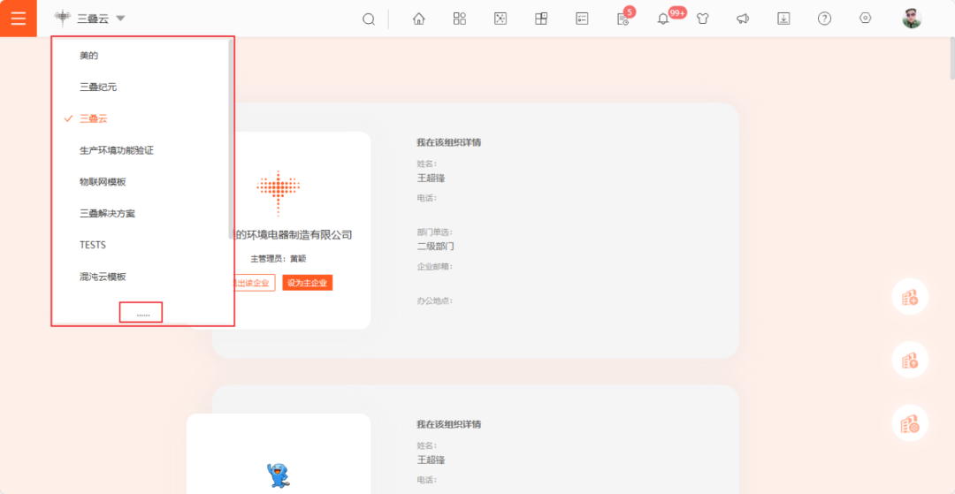Collapse the 三叠云 organization dropdown arrow
The height and width of the screenshot is (494, 955).
[120, 19]
